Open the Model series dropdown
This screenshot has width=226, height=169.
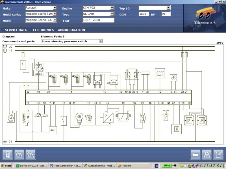(55, 14)
